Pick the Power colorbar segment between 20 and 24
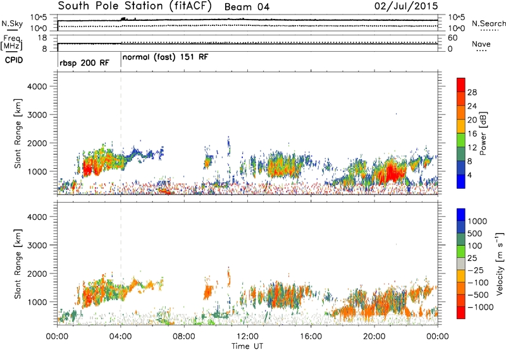 (x=461, y=112)
